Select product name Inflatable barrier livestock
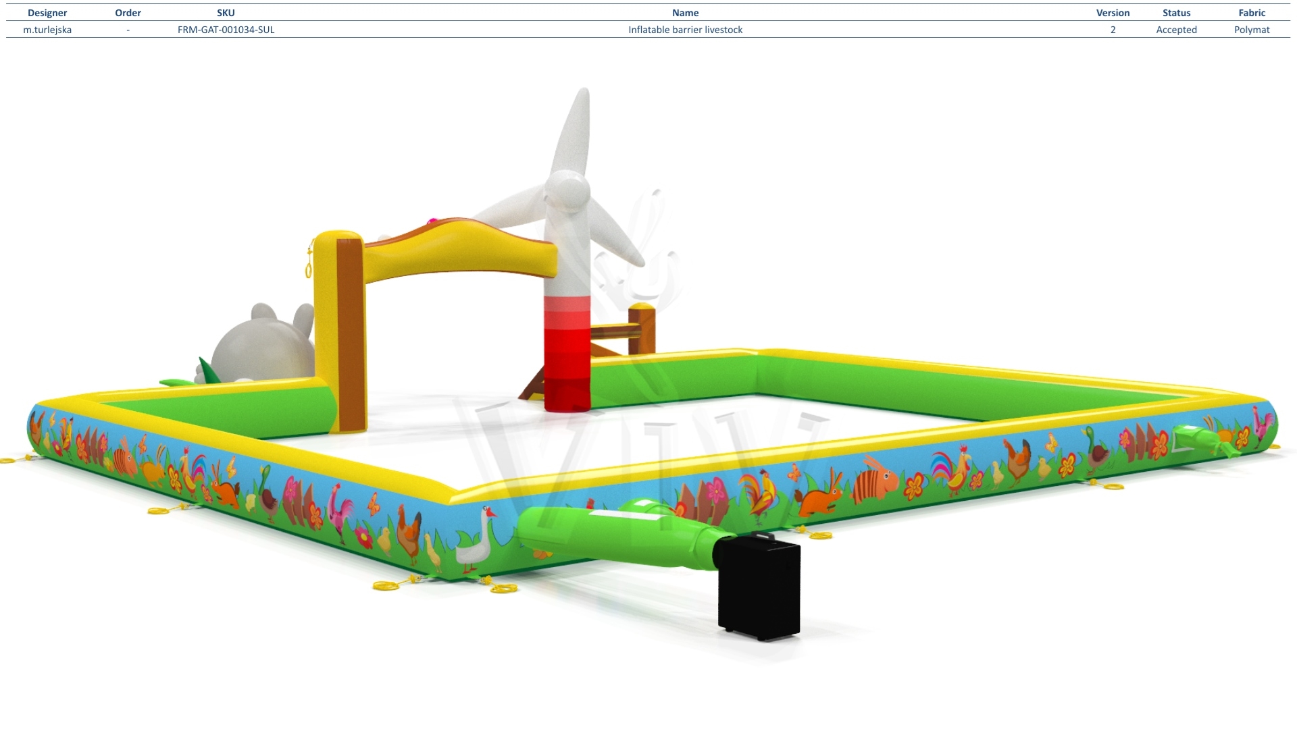 [685, 30]
